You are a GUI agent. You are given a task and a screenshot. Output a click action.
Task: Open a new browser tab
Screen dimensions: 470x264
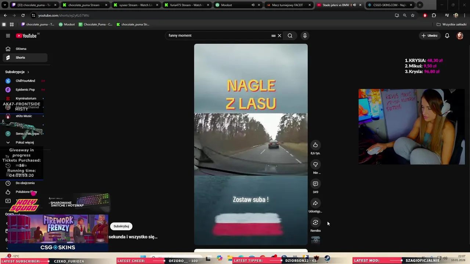point(420,5)
